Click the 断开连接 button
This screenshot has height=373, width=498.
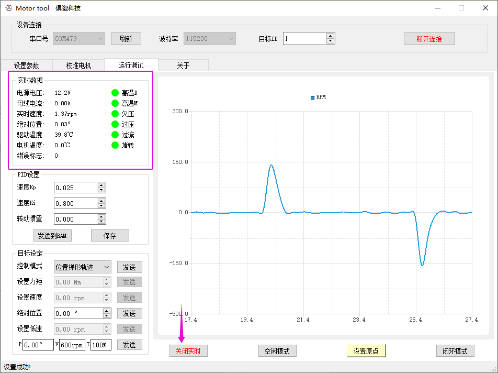429,38
